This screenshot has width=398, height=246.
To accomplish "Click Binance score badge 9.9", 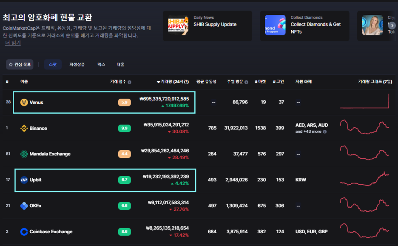I will click(124, 129).
